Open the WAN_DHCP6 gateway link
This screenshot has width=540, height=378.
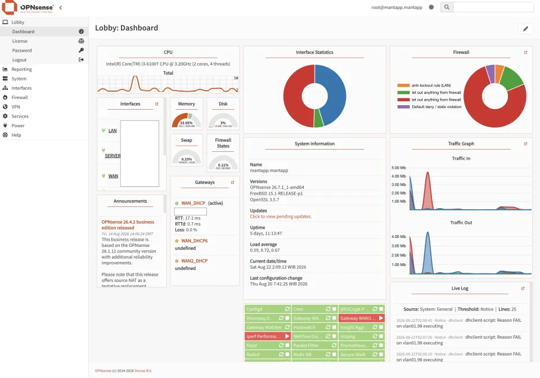point(195,241)
